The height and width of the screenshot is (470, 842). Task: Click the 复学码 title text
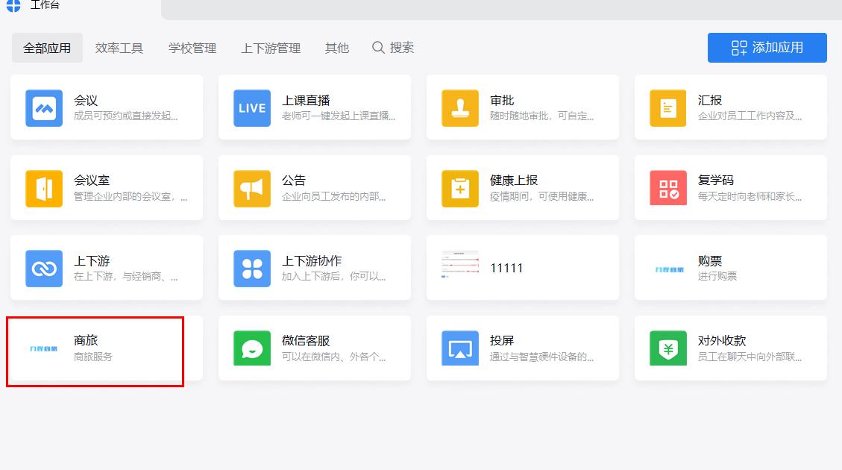tap(716, 181)
